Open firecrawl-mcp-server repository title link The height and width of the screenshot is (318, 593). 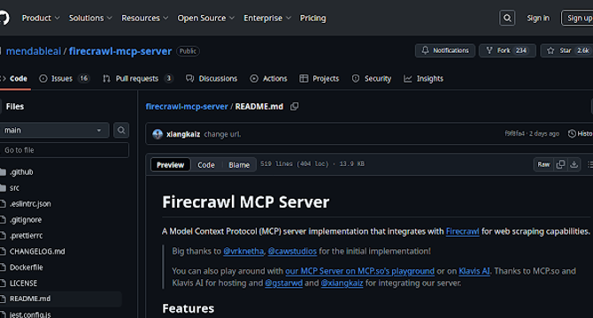coord(120,51)
